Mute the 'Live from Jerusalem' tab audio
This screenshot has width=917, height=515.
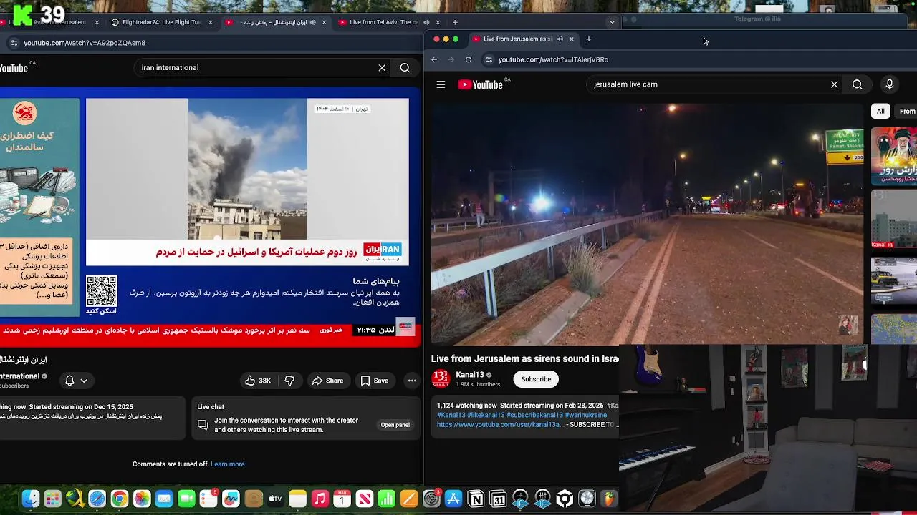click(560, 39)
